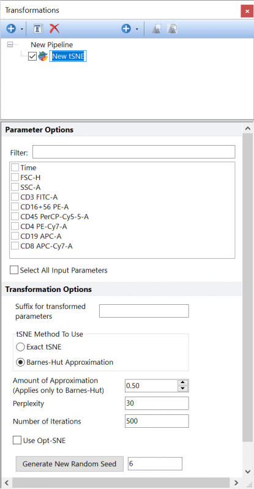Click the rename text icon in toolbar
The width and height of the screenshot is (254, 489).
38,29
